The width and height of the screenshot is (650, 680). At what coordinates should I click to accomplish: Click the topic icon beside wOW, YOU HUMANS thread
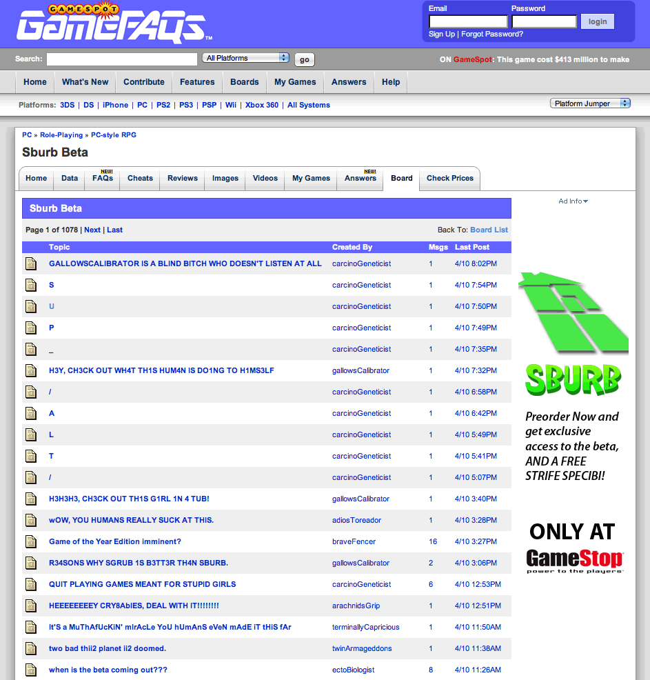coord(31,520)
